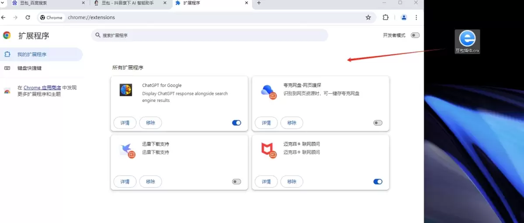Open the Chrome profile avatar
Image resolution: width=524 pixels, height=223 pixels.
[x=404, y=17]
